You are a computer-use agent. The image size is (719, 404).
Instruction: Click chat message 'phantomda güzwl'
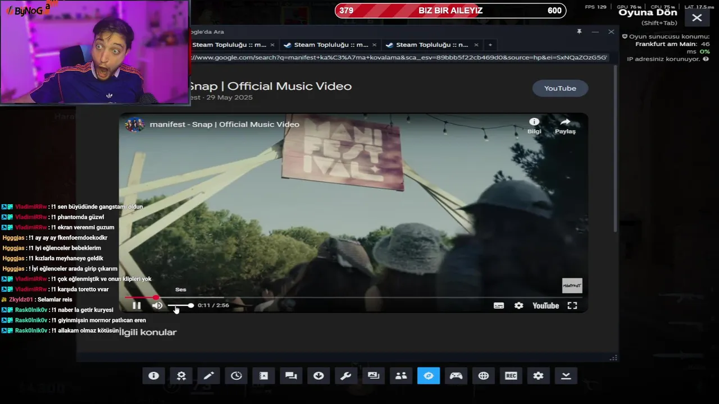[80, 217]
